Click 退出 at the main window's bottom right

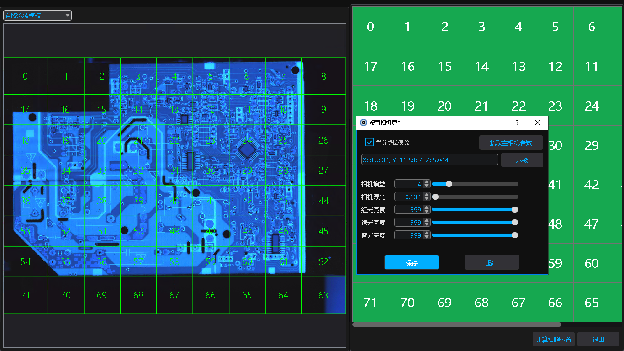pos(598,340)
